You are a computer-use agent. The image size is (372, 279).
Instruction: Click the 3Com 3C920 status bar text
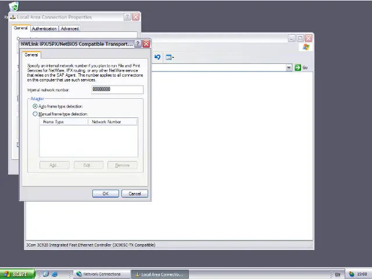click(x=91, y=245)
